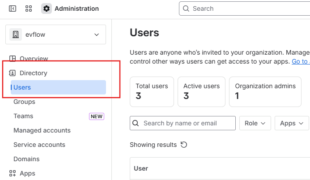The width and height of the screenshot is (310, 180).
Task: Click the Administration gear icon
Action: 47,9
